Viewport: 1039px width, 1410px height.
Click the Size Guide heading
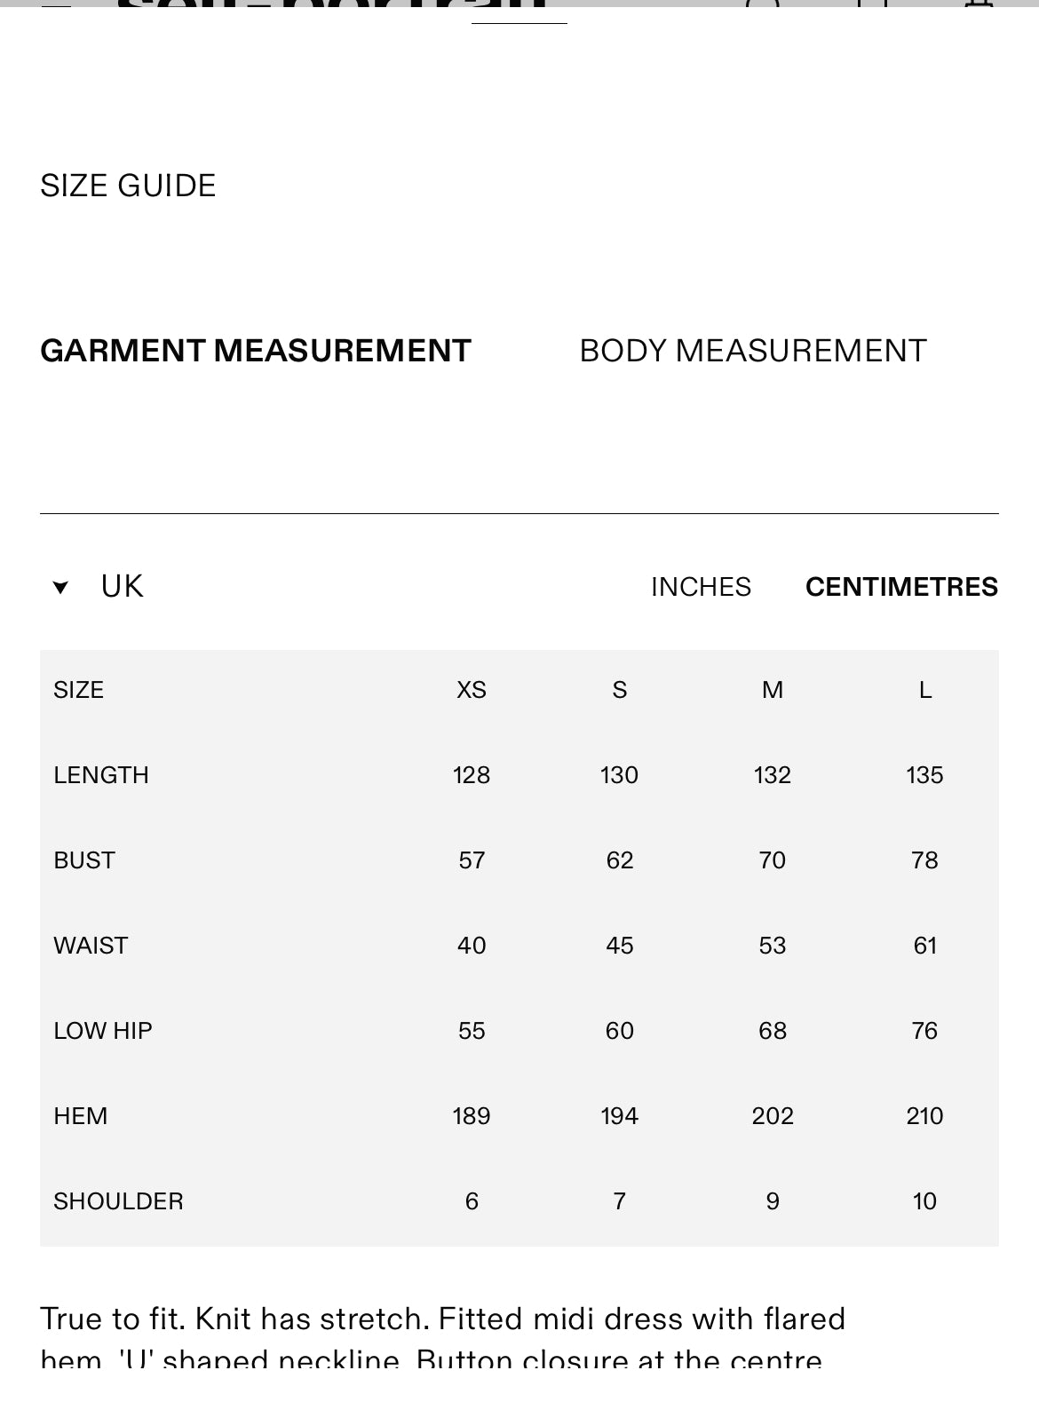click(128, 186)
